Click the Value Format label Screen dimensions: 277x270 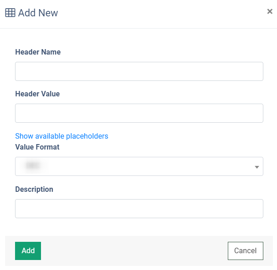pos(37,147)
